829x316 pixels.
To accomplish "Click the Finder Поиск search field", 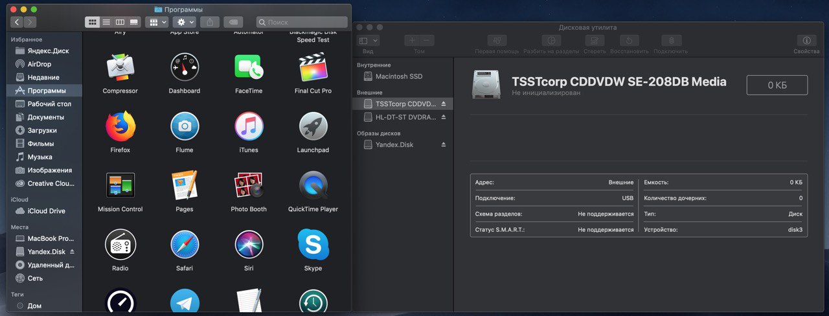I will pos(301,22).
